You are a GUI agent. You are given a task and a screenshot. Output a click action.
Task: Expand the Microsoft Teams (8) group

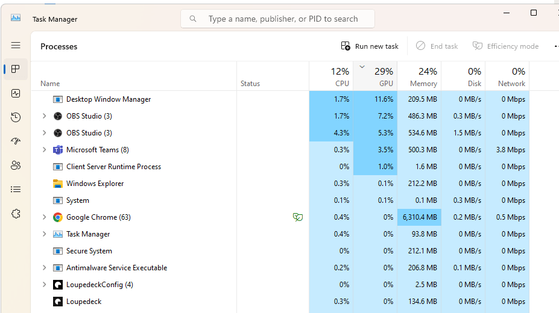44,150
